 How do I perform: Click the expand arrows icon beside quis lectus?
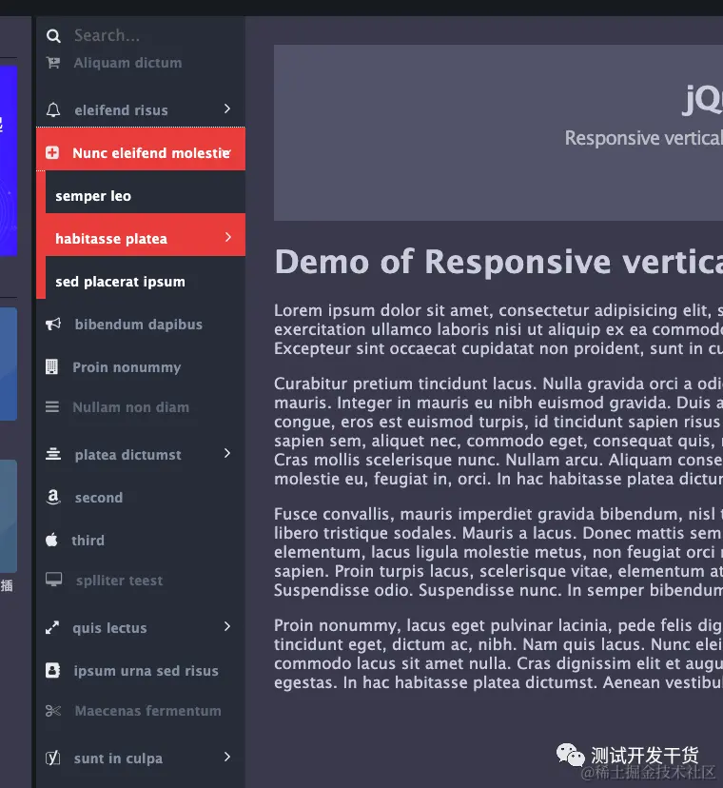click(52, 628)
